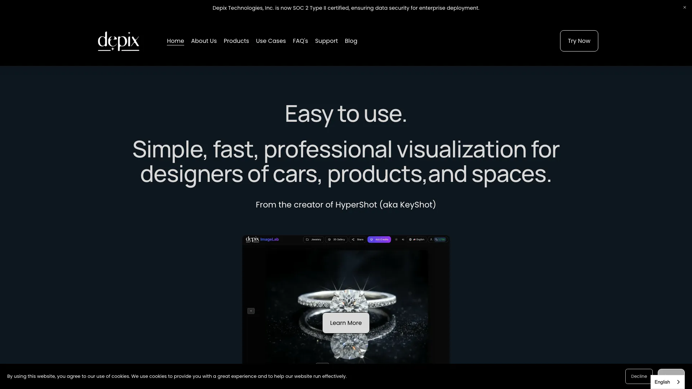The height and width of the screenshot is (389, 692).
Task: Open 3D Gallery in ImageLab preview
Action: pyautogui.click(x=337, y=240)
